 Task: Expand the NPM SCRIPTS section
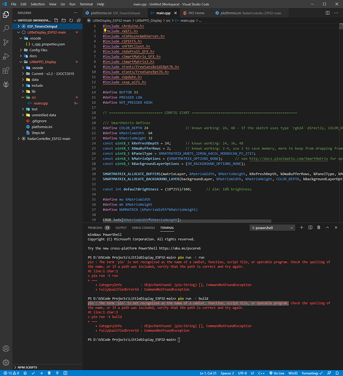pyautogui.click(x=28, y=367)
